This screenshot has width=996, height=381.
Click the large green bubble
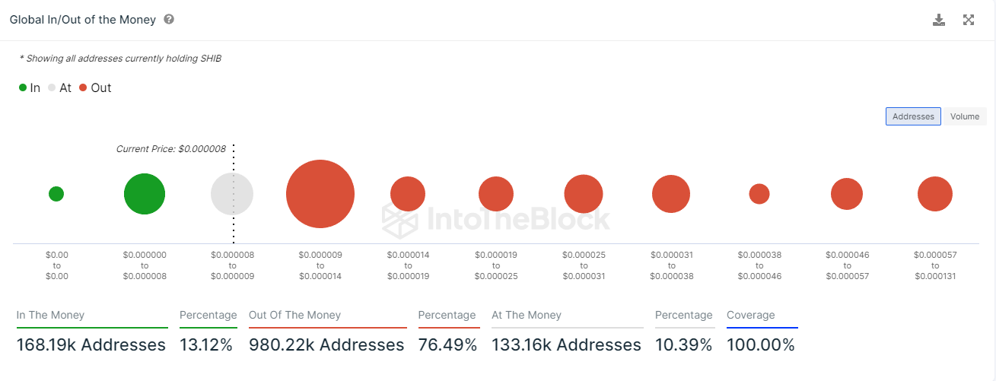pos(145,194)
